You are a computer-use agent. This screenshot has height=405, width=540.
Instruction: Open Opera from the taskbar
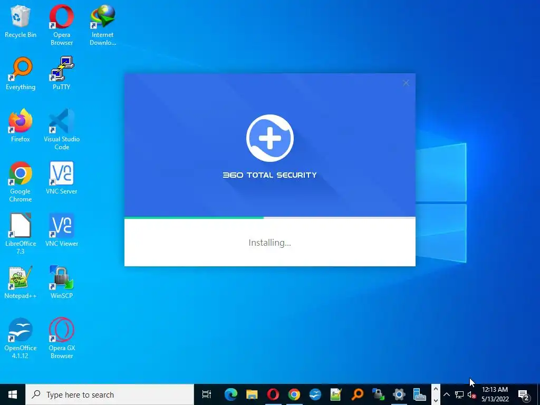pyautogui.click(x=273, y=394)
